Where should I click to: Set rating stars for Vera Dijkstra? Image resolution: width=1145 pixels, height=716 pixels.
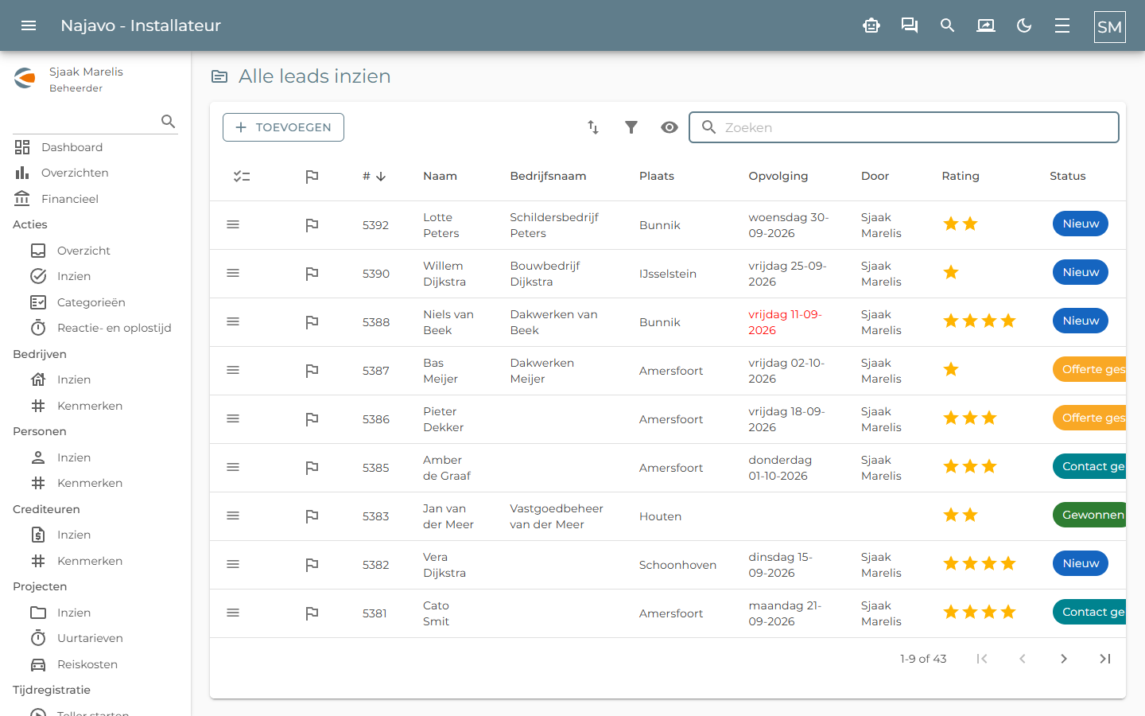980,564
